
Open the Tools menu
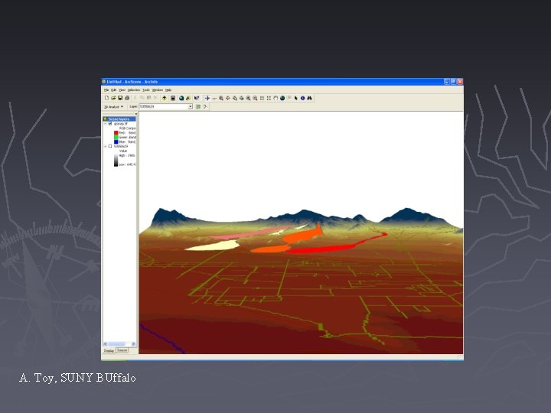146,90
